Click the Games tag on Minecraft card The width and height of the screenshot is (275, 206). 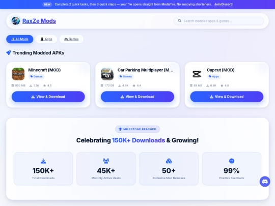click(37, 76)
